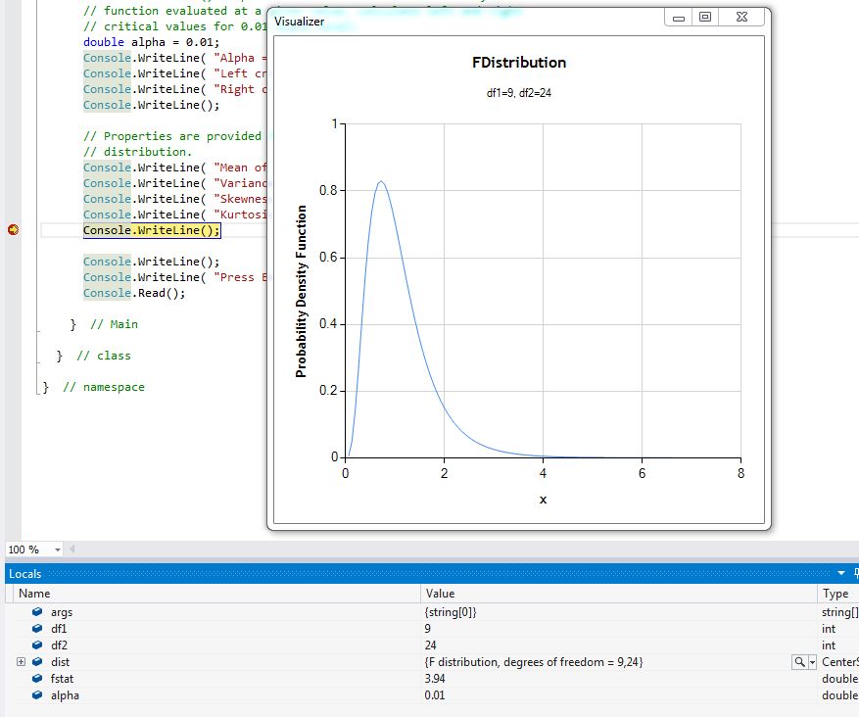Click the peak of the FDistribution curve
This screenshot has width=859, height=717.
point(380,181)
